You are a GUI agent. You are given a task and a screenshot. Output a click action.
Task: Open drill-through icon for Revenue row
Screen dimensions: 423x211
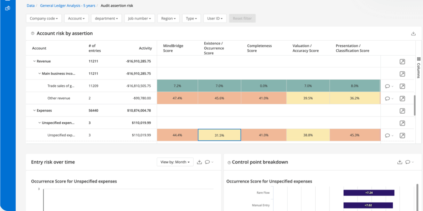(402, 62)
